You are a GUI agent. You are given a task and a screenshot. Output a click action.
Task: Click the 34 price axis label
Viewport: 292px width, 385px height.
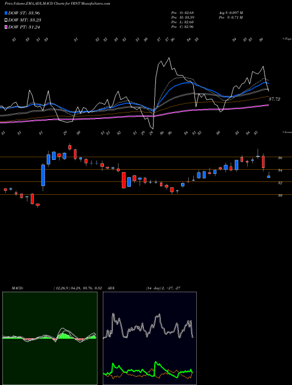[x=280, y=170]
